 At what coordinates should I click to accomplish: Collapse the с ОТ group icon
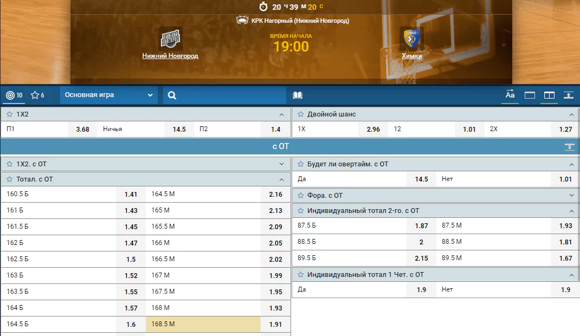[570, 147]
